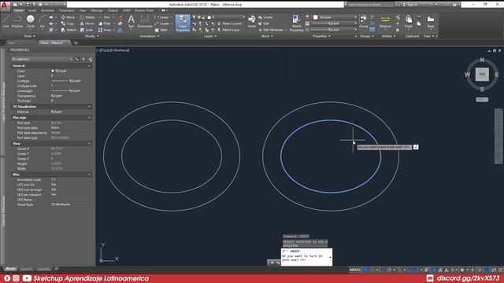
Task: Click the Array tool
Action: tap(105, 30)
